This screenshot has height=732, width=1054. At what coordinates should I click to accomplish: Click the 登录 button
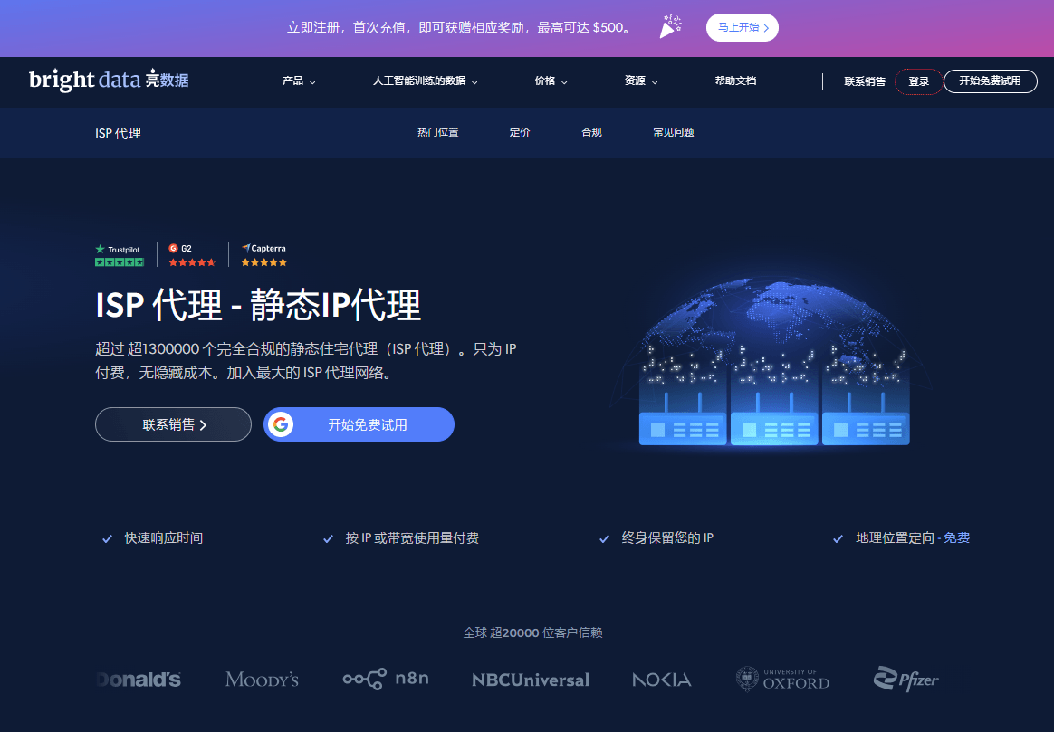tap(918, 81)
